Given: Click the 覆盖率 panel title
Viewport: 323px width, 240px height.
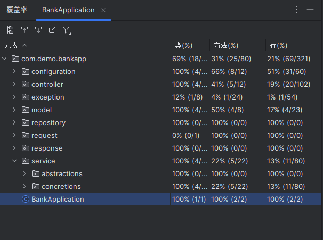Looking at the screenshot, I should (x=17, y=10).
